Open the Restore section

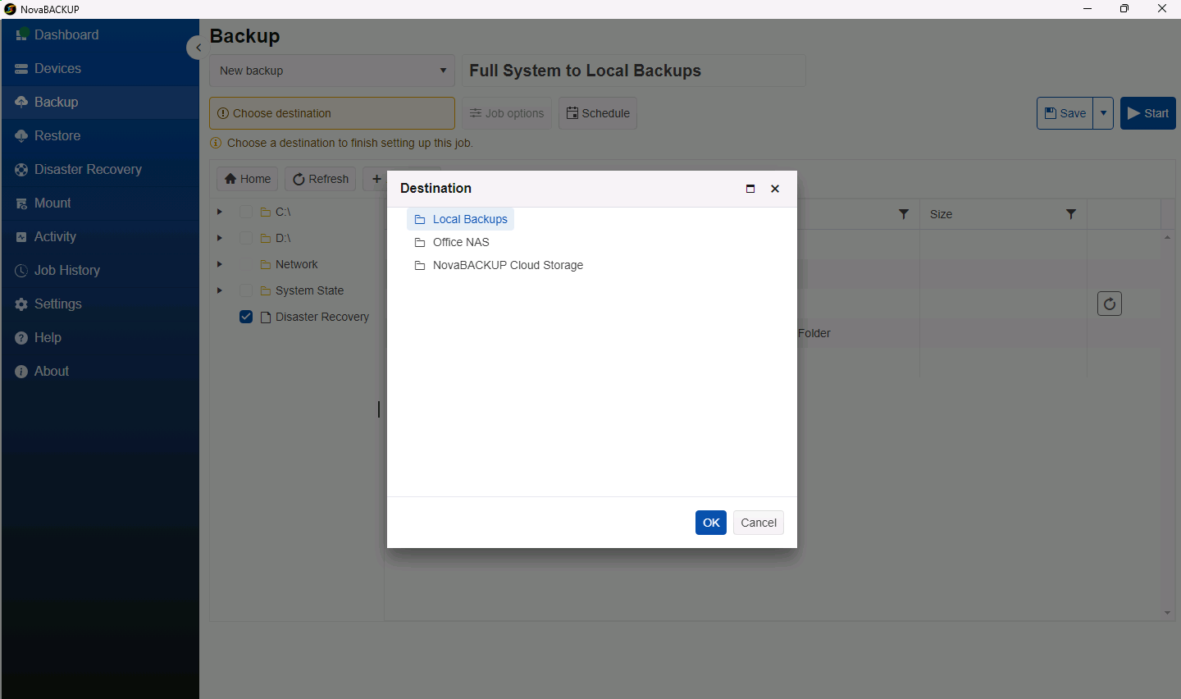100,135
